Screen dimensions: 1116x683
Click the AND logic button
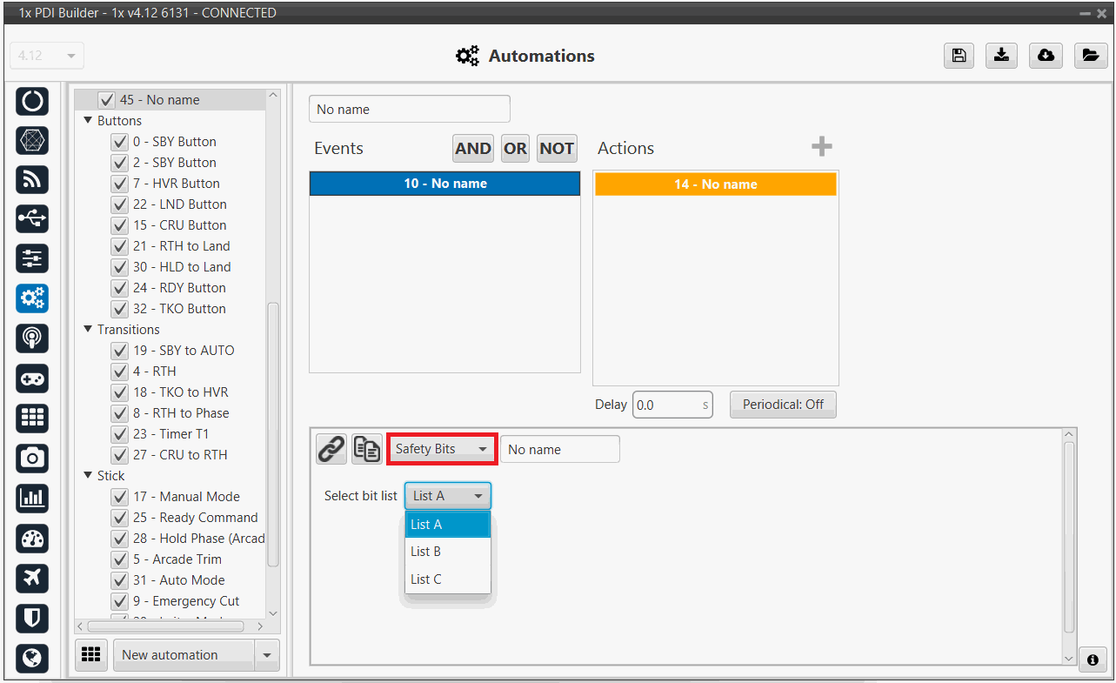point(472,149)
